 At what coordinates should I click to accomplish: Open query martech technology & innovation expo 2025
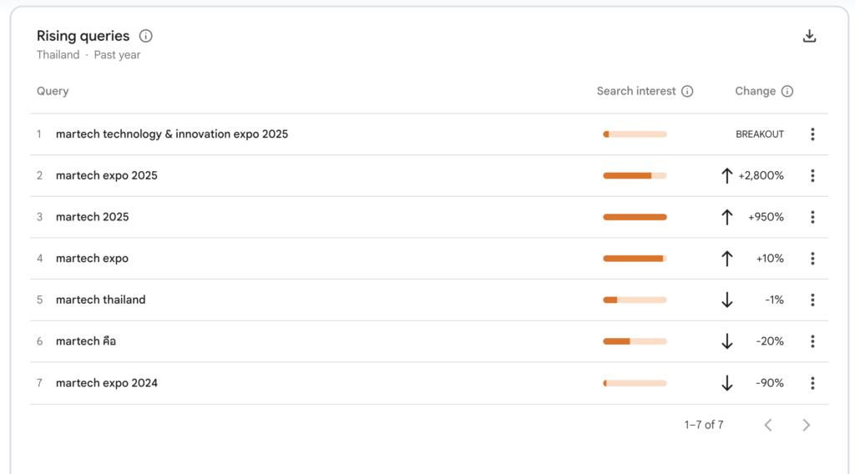[x=171, y=134]
